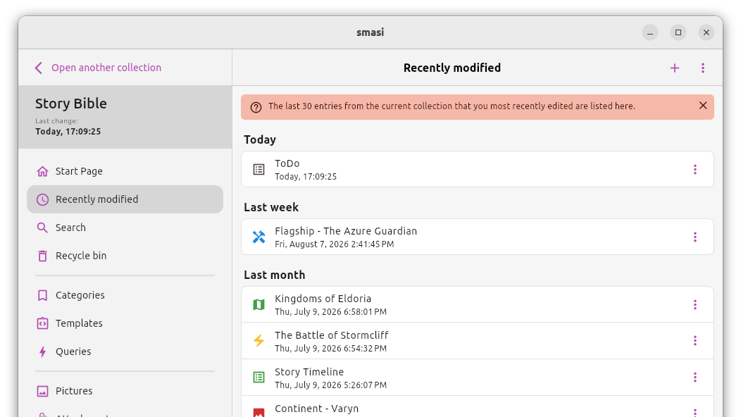Click the help icon in info banner

click(256, 107)
